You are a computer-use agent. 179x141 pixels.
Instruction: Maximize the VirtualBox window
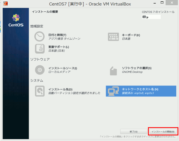(x=163, y=3)
